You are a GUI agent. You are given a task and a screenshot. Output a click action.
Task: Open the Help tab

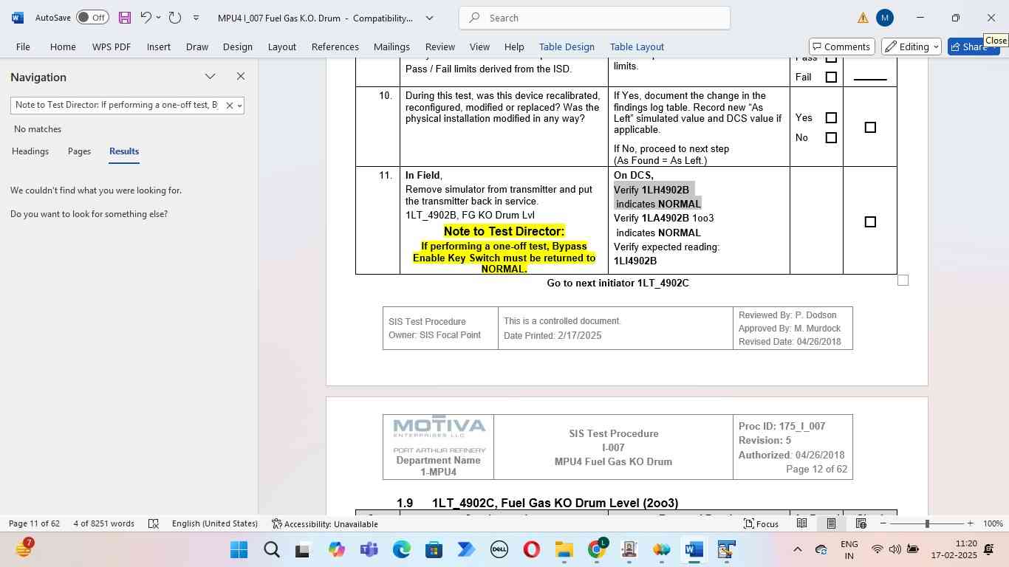514,47
